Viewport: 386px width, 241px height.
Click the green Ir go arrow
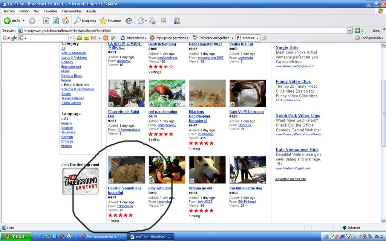point(357,31)
